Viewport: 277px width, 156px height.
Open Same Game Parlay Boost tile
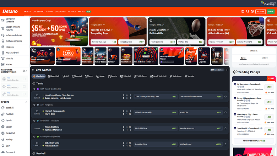101,56
